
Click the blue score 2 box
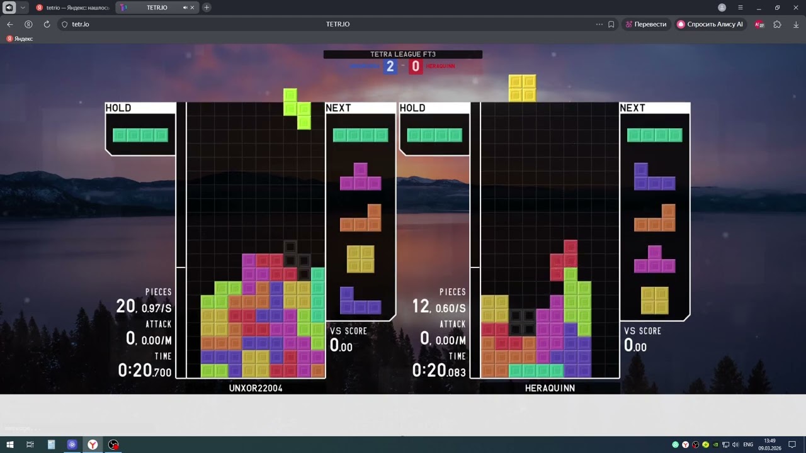[x=390, y=66]
